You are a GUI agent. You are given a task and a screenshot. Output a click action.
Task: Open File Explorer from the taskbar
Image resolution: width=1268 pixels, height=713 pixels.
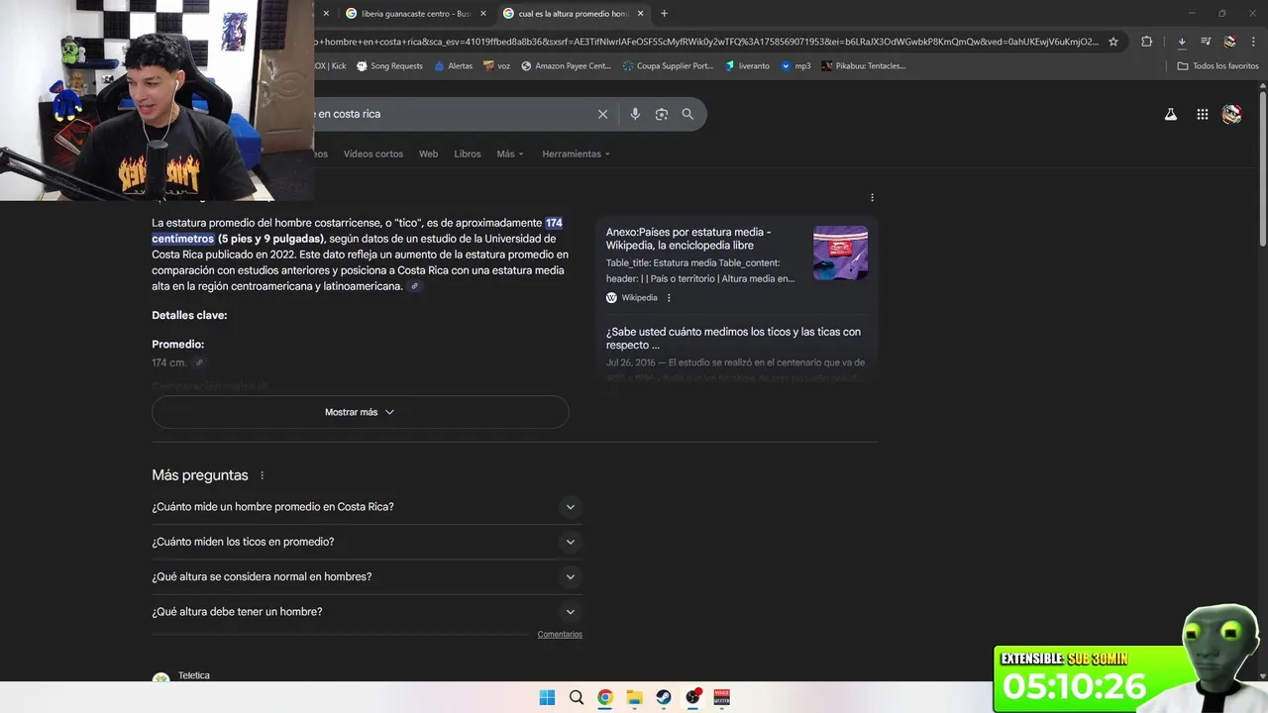[634, 697]
